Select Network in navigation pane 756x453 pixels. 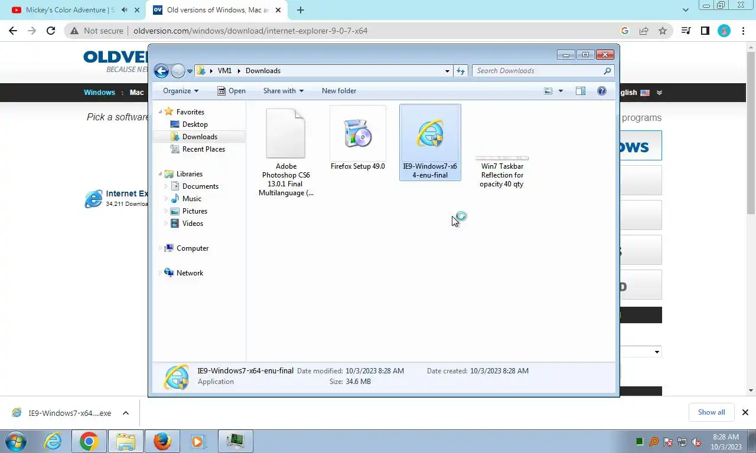(190, 273)
